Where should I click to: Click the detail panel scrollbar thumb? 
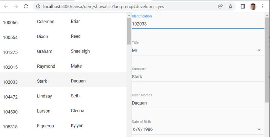267,60
